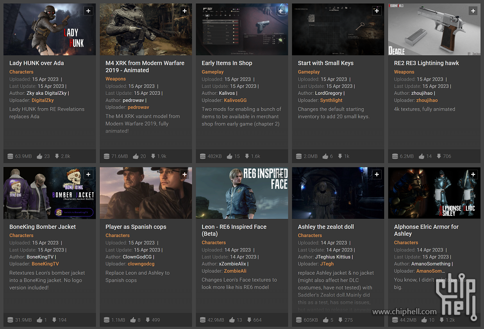
Task: Visit uploader pedrowav's profile
Action: tap(138, 107)
